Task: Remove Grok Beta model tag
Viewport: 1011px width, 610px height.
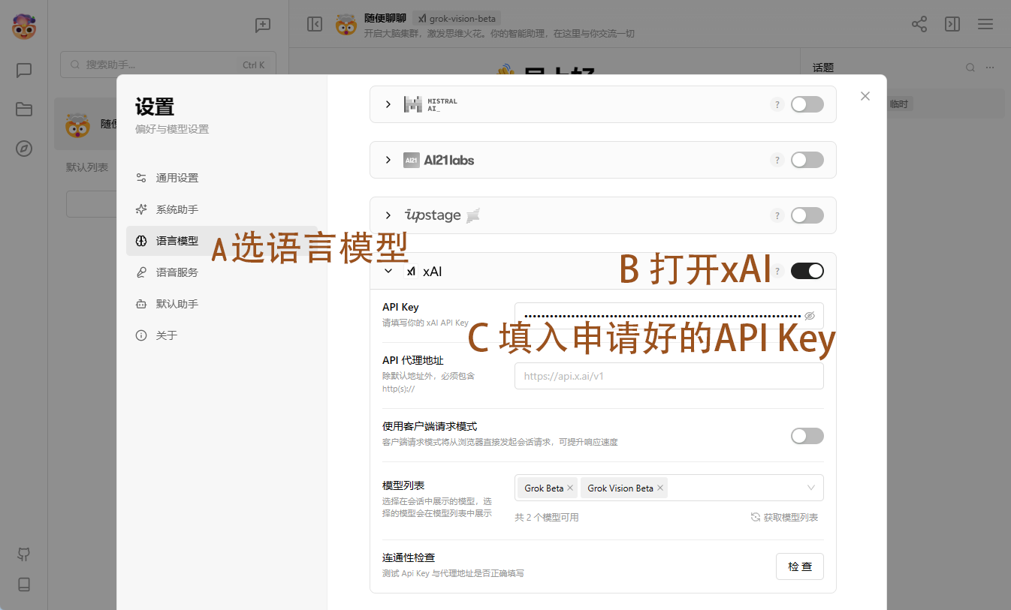Action: (x=570, y=488)
